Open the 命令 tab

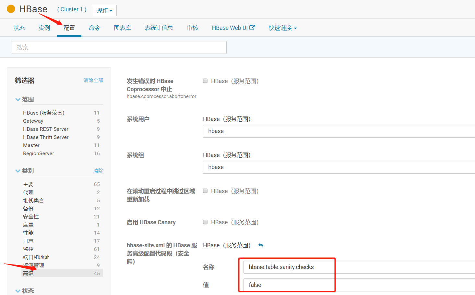(x=94, y=28)
